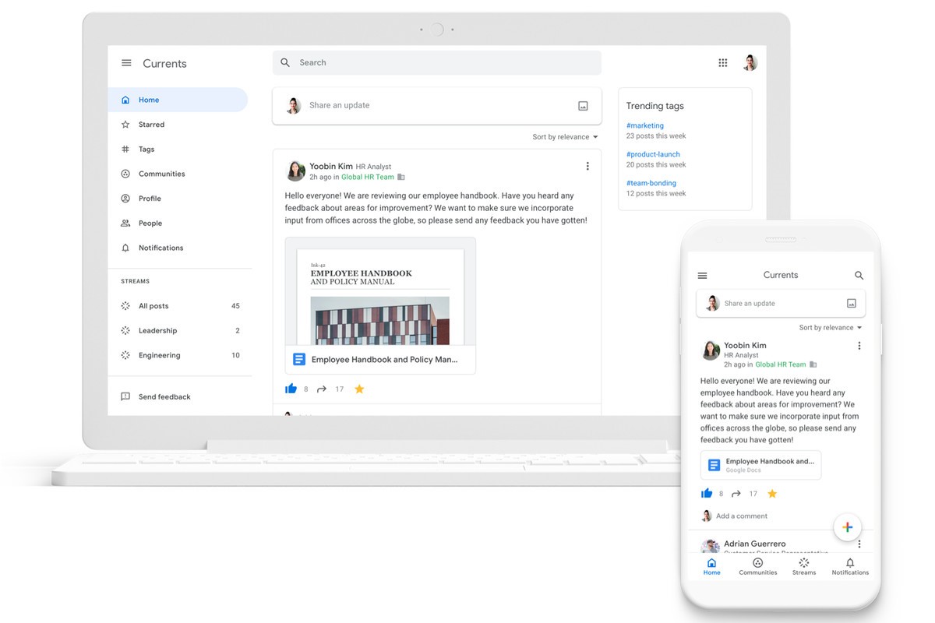Open Starred in the left sidebar
Viewport: 935px width, 623px height.
(151, 125)
